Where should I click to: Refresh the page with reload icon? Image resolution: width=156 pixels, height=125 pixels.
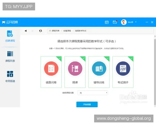(40, 31)
